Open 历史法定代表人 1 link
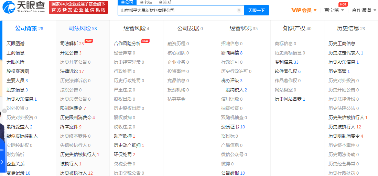The height and width of the screenshot is (176, 378). pos(346,53)
